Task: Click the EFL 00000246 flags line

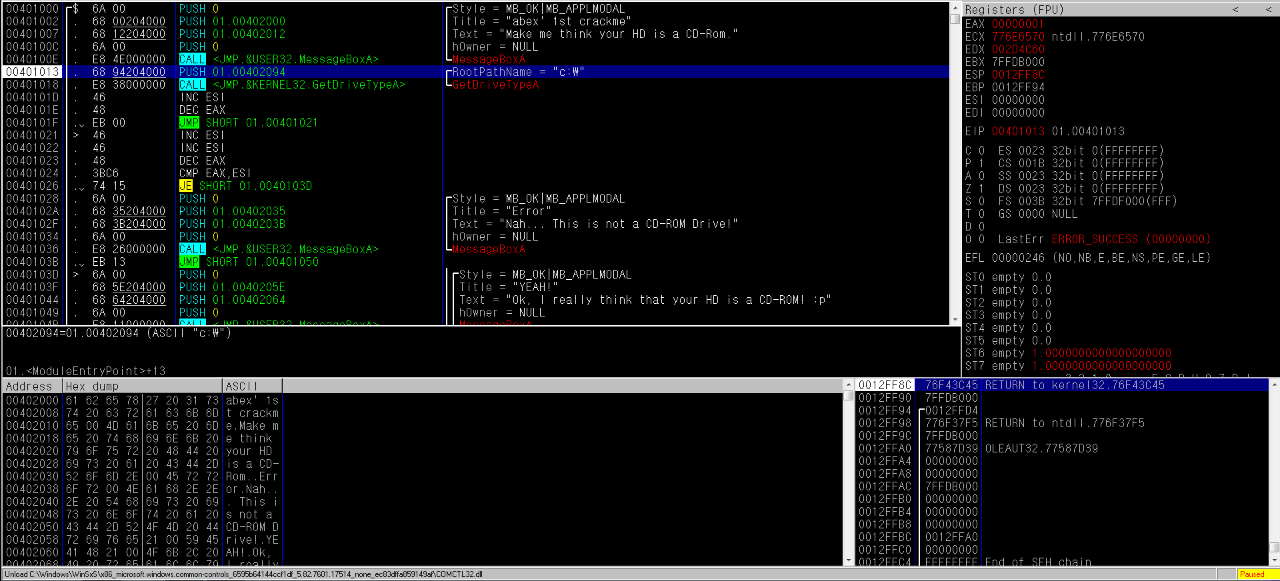Action: click(x=1087, y=258)
